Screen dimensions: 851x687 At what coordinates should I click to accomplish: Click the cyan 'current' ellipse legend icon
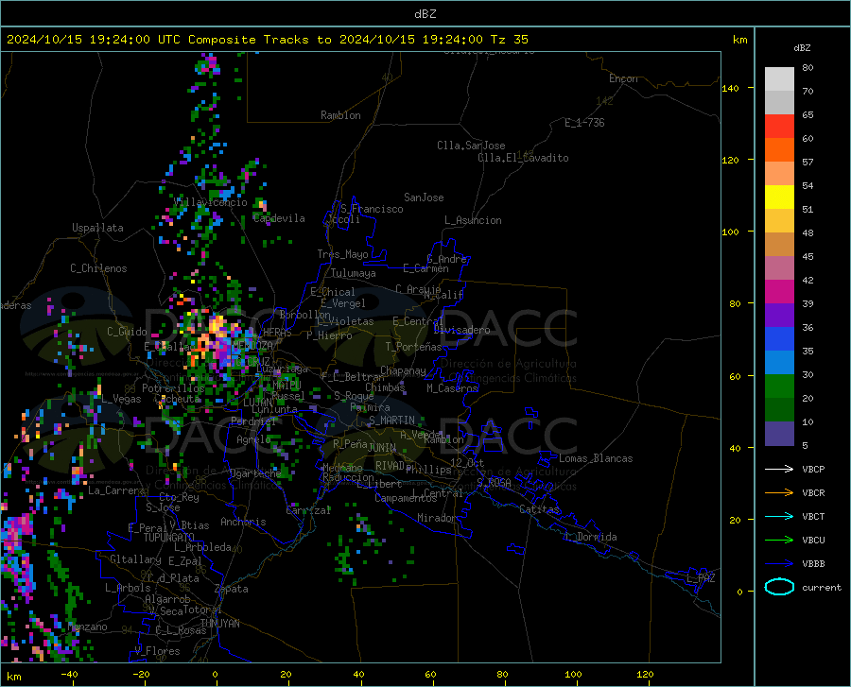click(779, 587)
